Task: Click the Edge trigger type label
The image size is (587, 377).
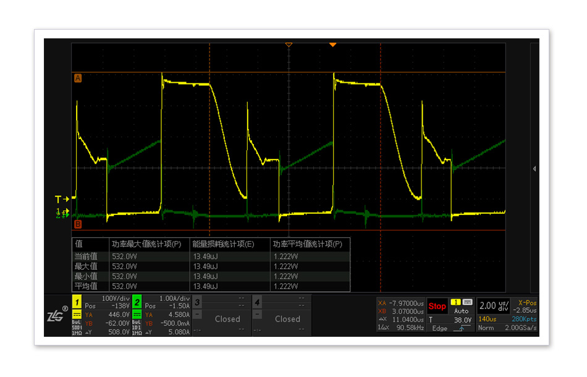Action: pos(439,328)
